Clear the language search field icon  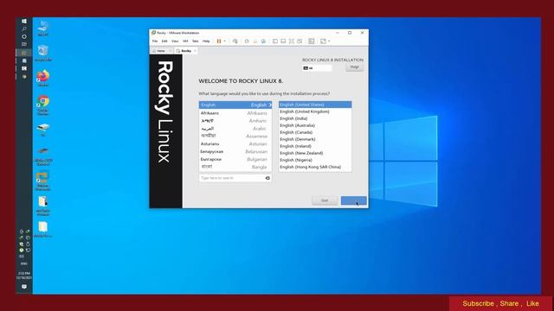click(267, 178)
